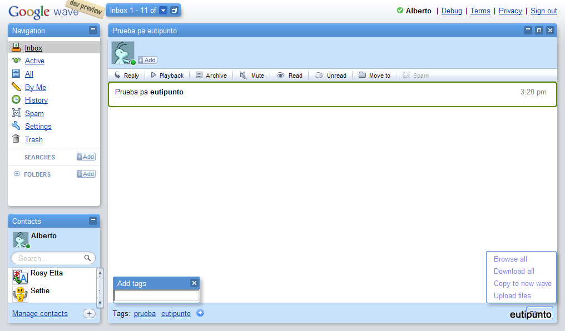Viewport: 565px width, 331px height.
Task: Close the Add tags popup
Action: click(x=194, y=283)
